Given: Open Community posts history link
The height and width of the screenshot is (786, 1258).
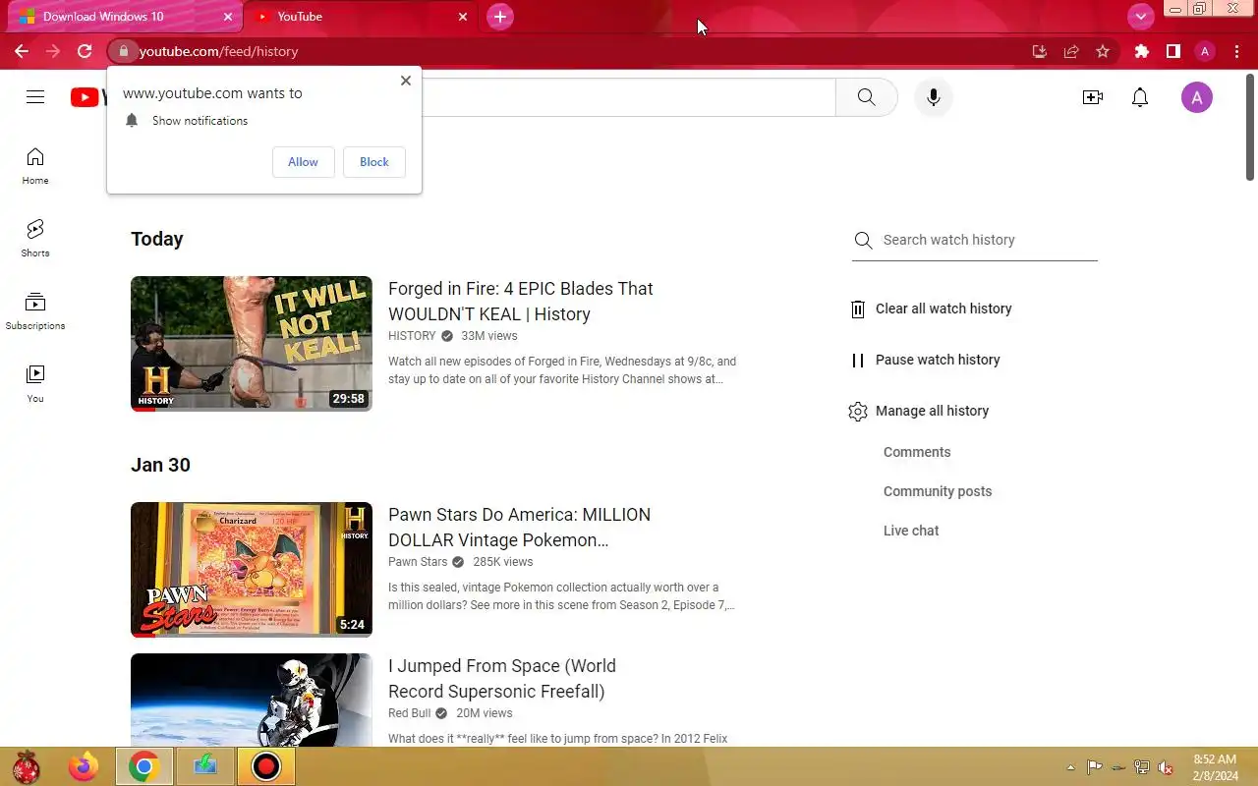Looking at the screenshot, I should [x=938, y=491].
